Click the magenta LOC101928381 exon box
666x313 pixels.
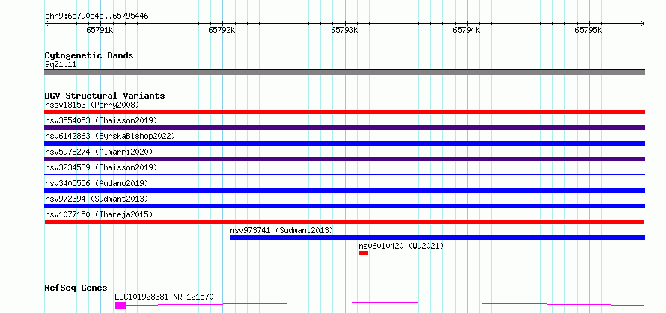click(x=120, y=306)
